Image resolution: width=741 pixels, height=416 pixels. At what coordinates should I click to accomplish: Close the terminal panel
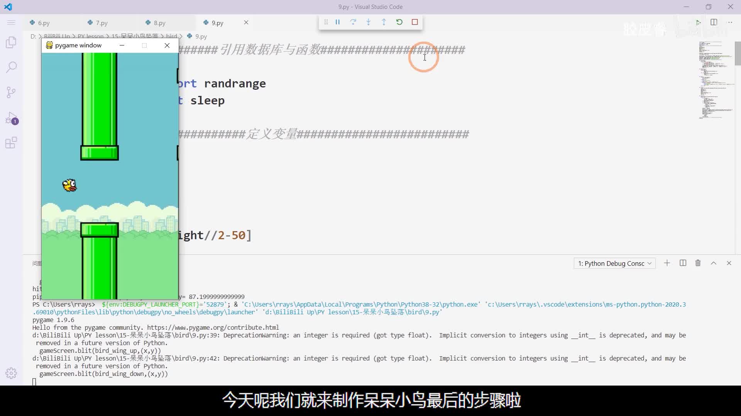click(729, 263)
